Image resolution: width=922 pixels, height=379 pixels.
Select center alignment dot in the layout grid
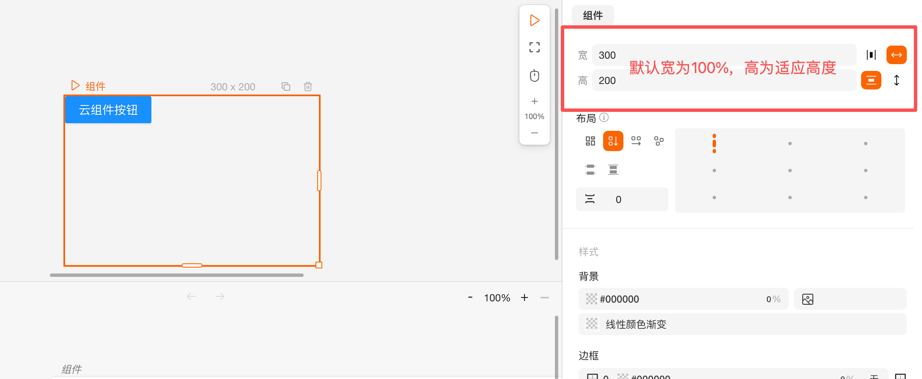click(790, 171)
